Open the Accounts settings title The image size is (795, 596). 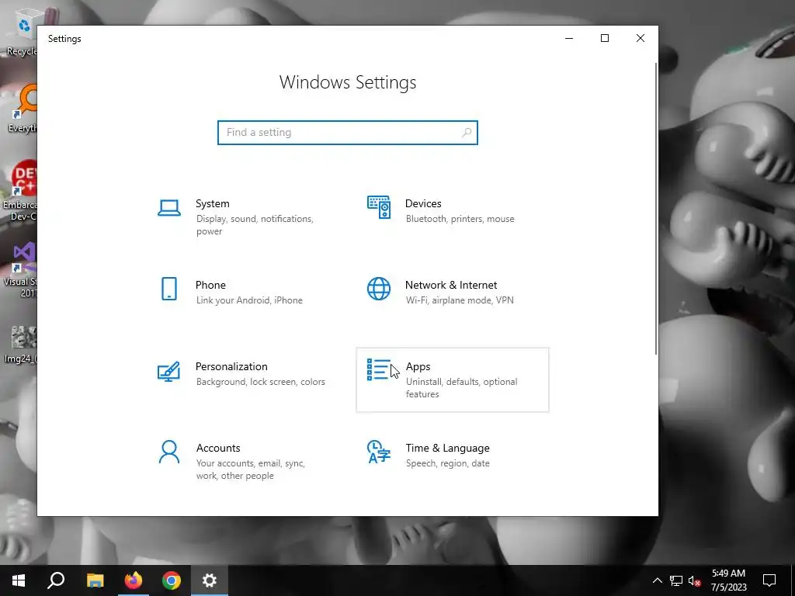[218, 448]
